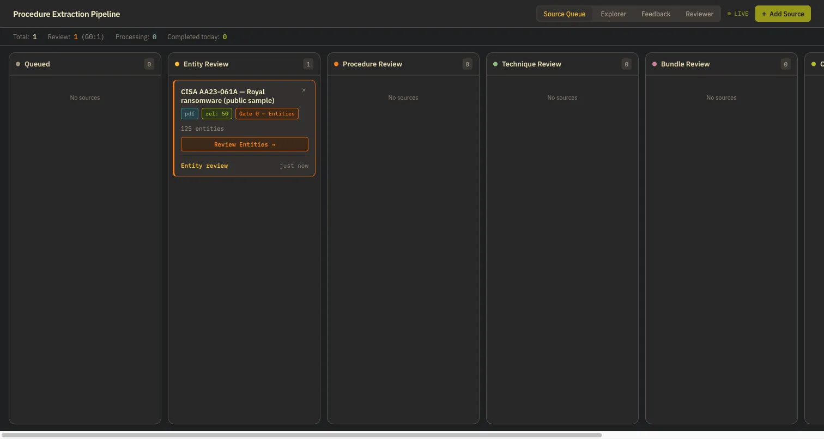Click the Queued column count badge
This screenshot has height=439, width=824.
149,64
